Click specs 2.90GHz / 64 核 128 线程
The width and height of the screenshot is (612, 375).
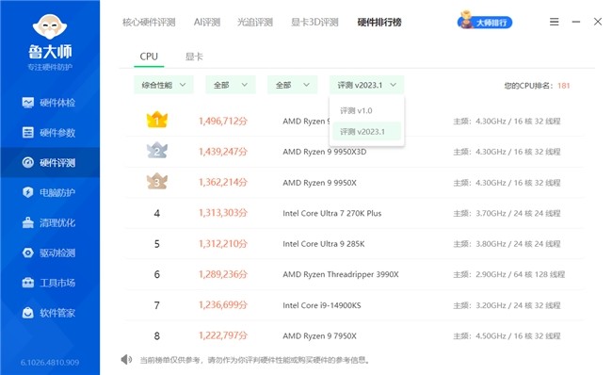tap(521, 274)
